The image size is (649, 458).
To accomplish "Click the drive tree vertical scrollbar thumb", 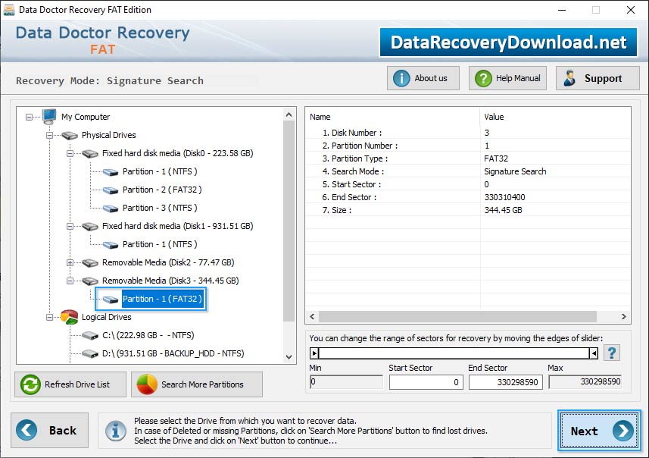I will 289,221.
